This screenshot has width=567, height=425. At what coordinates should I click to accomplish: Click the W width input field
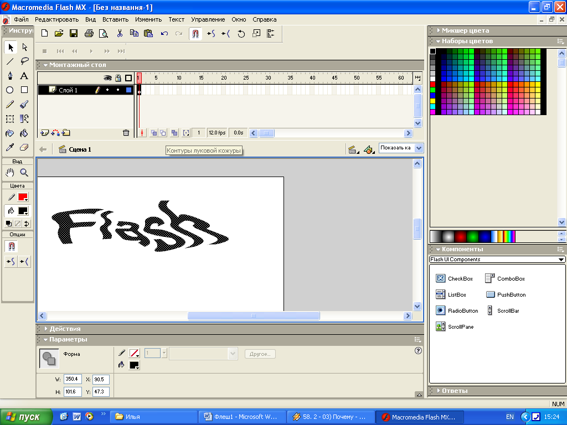click(x=73, y=379)
